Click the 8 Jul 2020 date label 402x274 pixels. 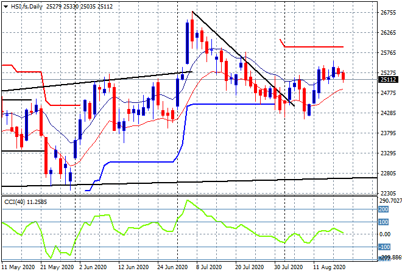pos(209,267)
